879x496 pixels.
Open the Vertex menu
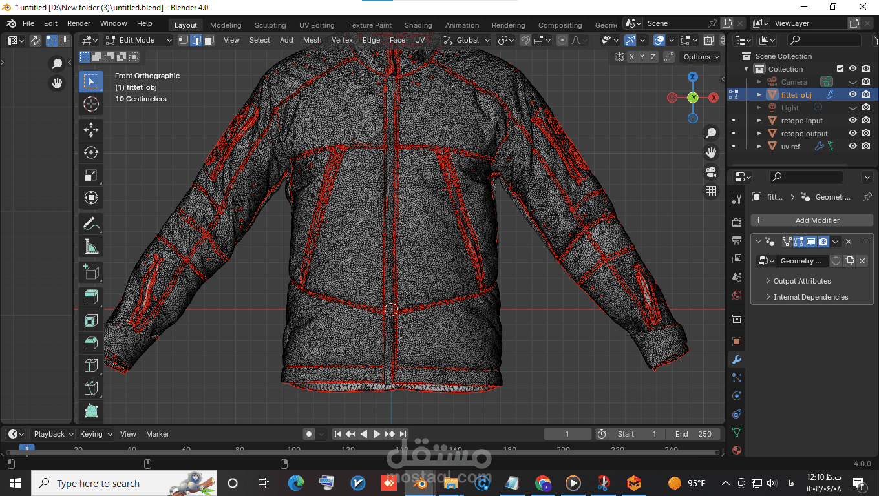(x=342, y=40)
